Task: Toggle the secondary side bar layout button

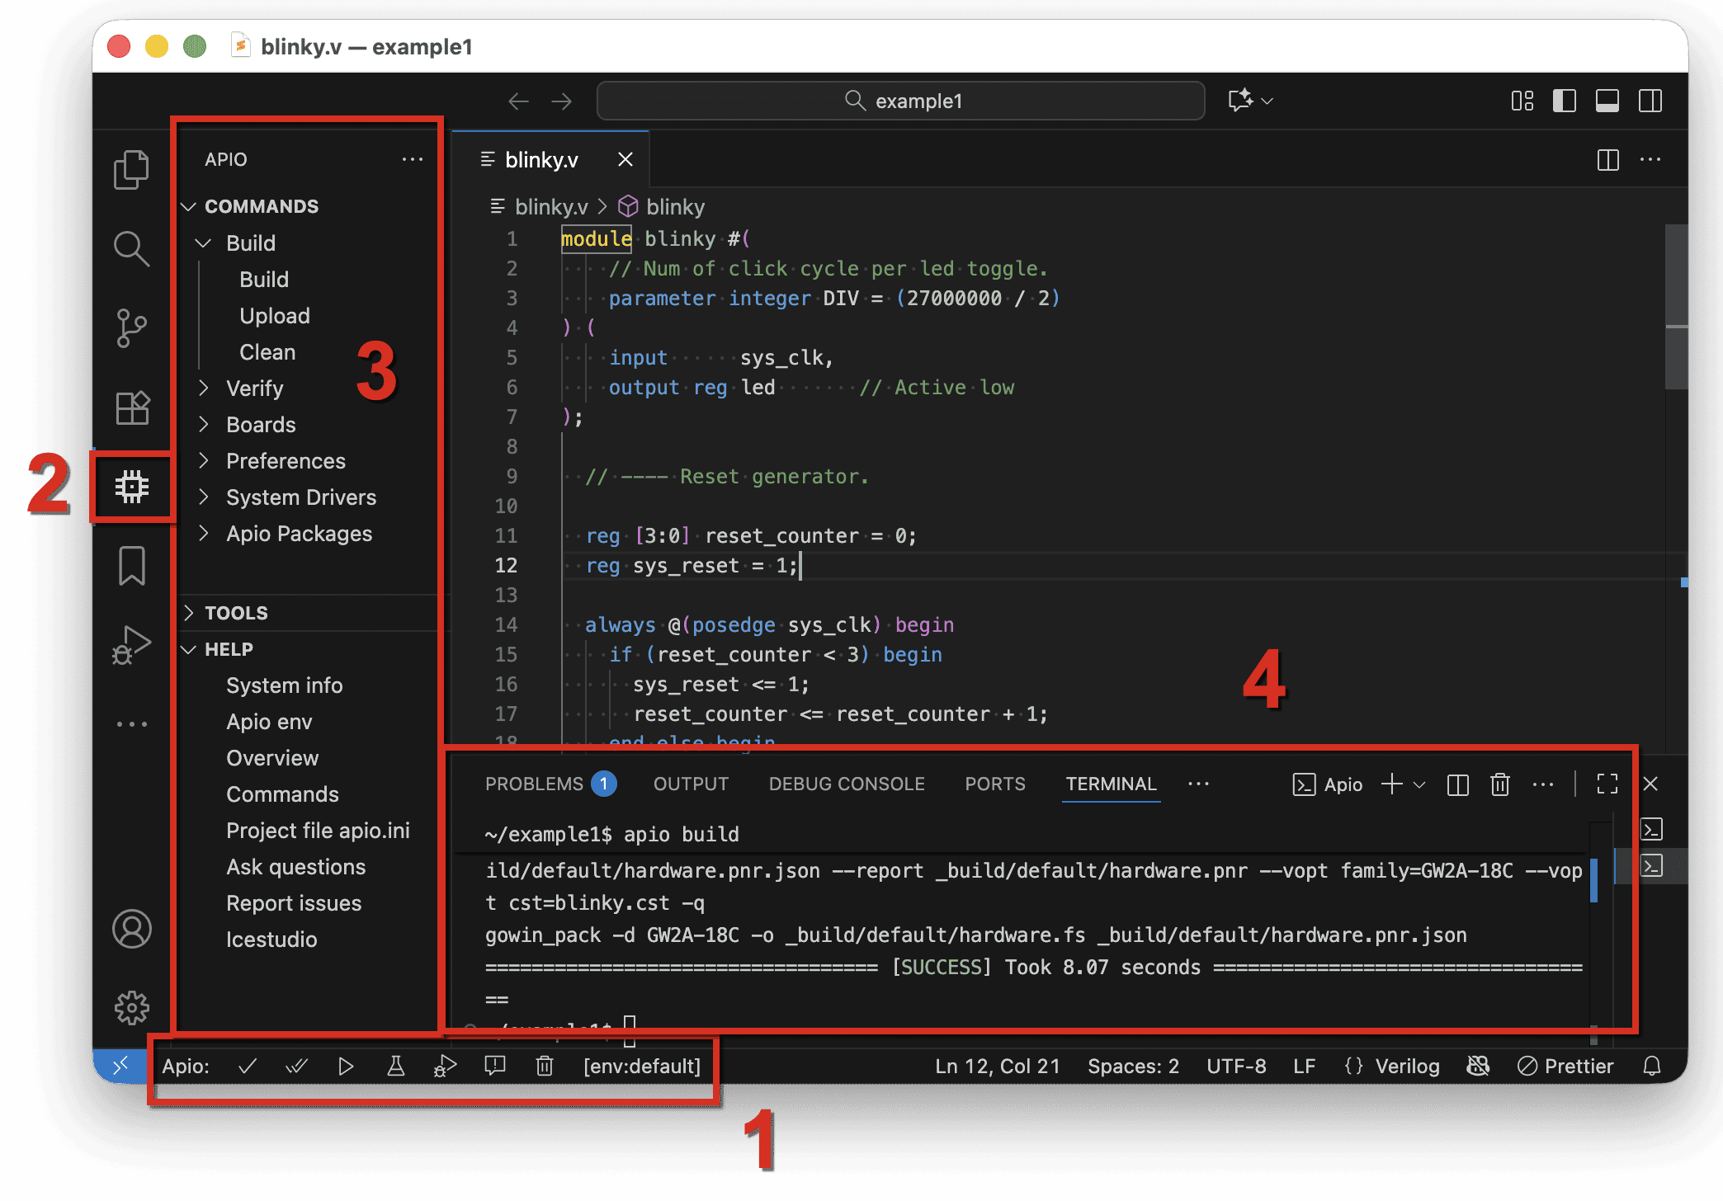Action: [x=1650, y=101]
